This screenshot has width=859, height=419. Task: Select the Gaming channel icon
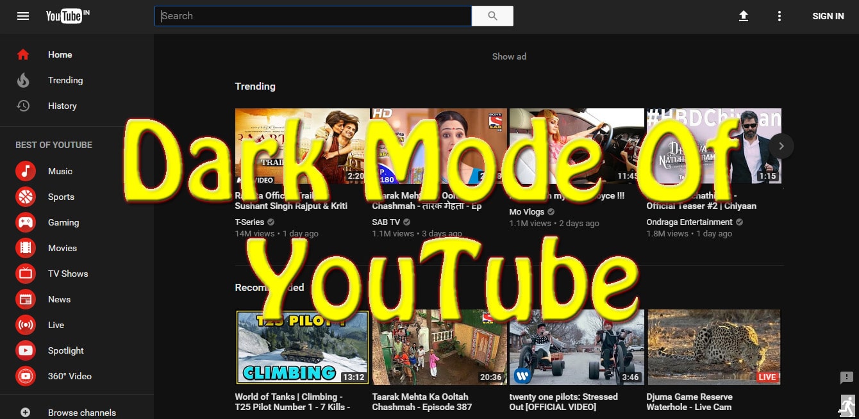coord(26,222)
